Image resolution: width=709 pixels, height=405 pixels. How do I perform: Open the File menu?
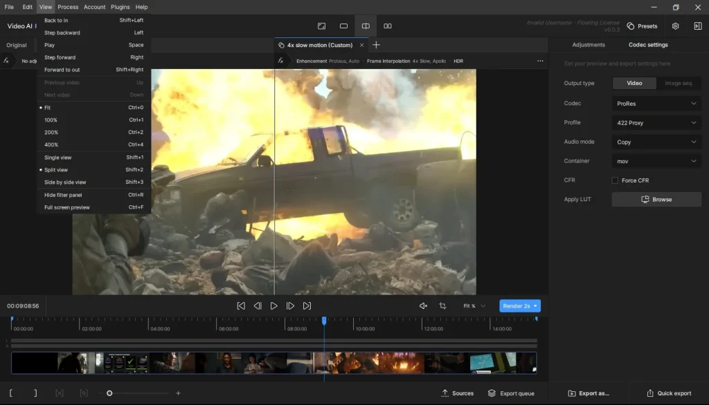click(9, 7)
